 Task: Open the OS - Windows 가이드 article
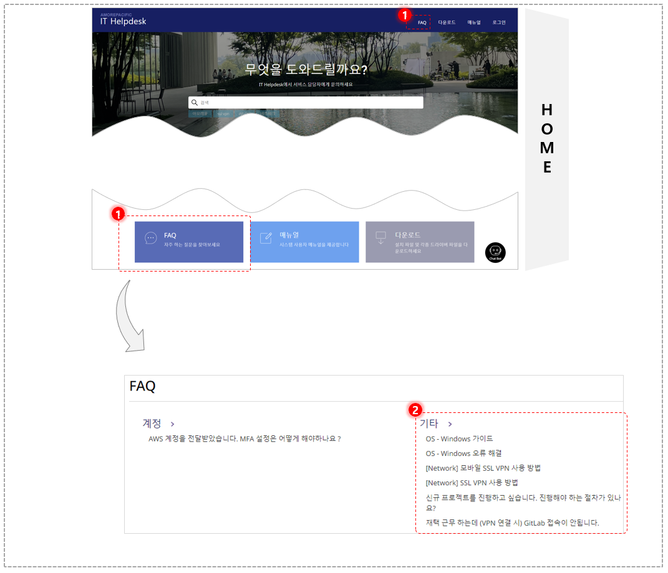point(459,438)
